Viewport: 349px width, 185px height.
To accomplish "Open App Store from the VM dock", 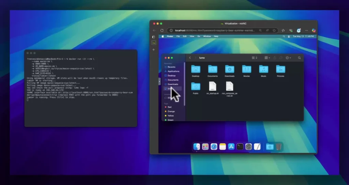I will (x=231, y=147).
